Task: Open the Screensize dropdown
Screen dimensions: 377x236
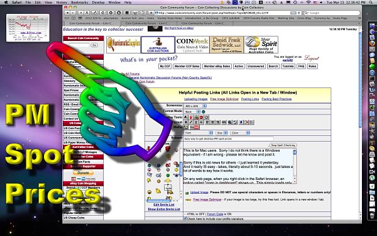Action: [x=195, y=106]
